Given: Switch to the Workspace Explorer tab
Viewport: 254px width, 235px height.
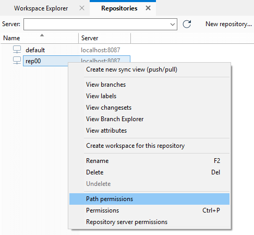Looking at the screenshot, I should [x=41, y=8].
